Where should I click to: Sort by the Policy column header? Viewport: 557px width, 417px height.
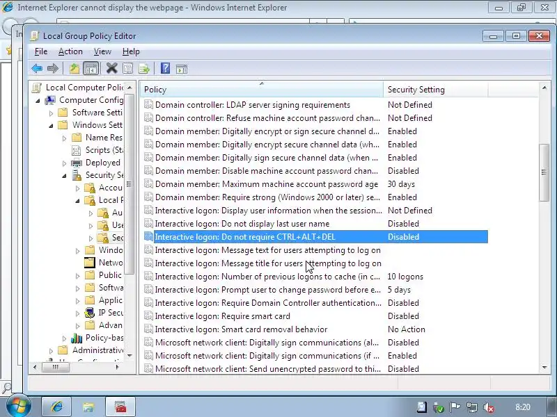(x=262, y=90)
